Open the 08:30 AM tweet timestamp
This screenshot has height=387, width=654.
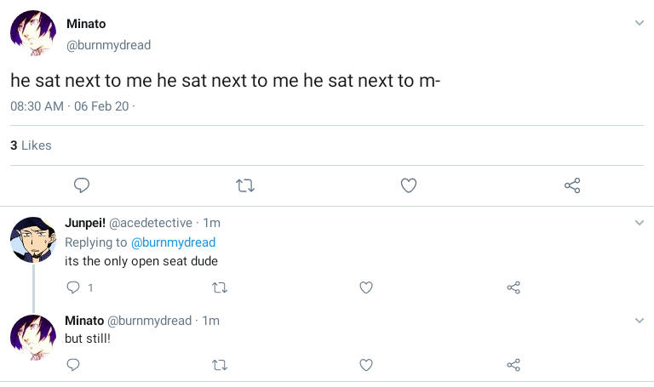[x=37, y=106]
